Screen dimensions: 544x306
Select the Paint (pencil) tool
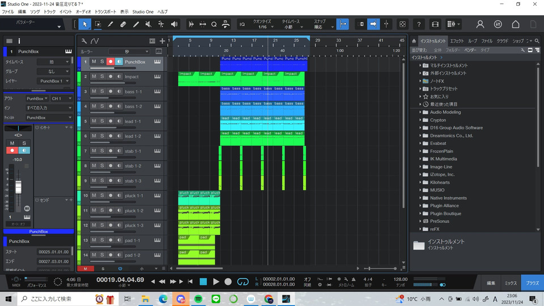[x=135, y=24]
